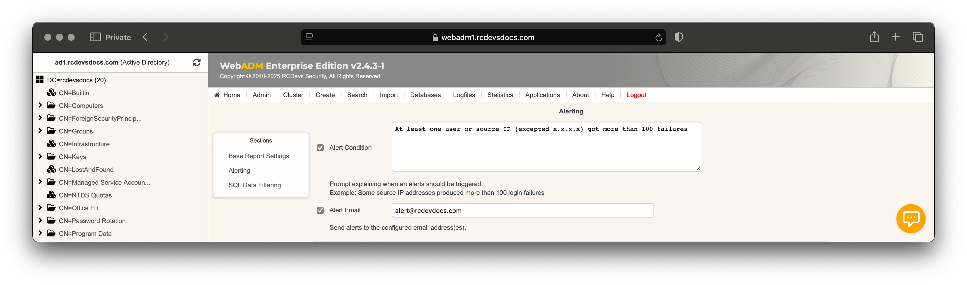Click the CN=Builtin container icon
967x285 pixels.
pyautogui.click(x=51, y=92)
